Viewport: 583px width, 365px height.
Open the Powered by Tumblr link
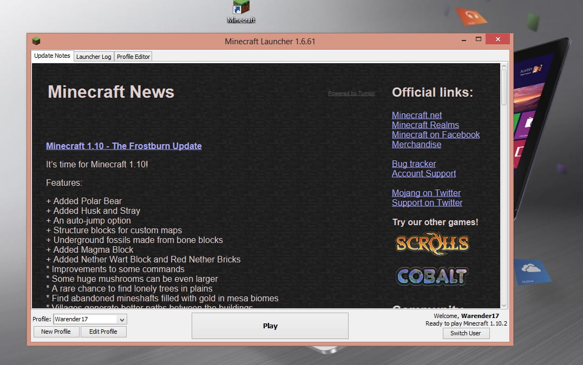click(351, 93)
